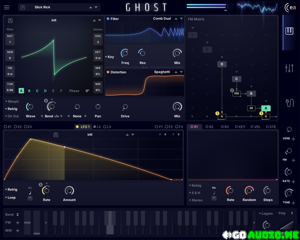Add modulation to VERB macro
This screenshot has width=300, height=240.
coord(293,139)
